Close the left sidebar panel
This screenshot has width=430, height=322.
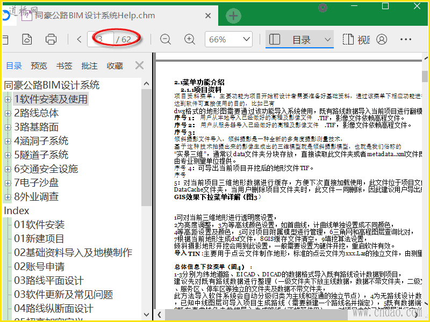click(x=139, y=65)
